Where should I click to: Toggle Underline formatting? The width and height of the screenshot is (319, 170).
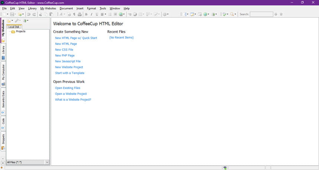point(97,14)
